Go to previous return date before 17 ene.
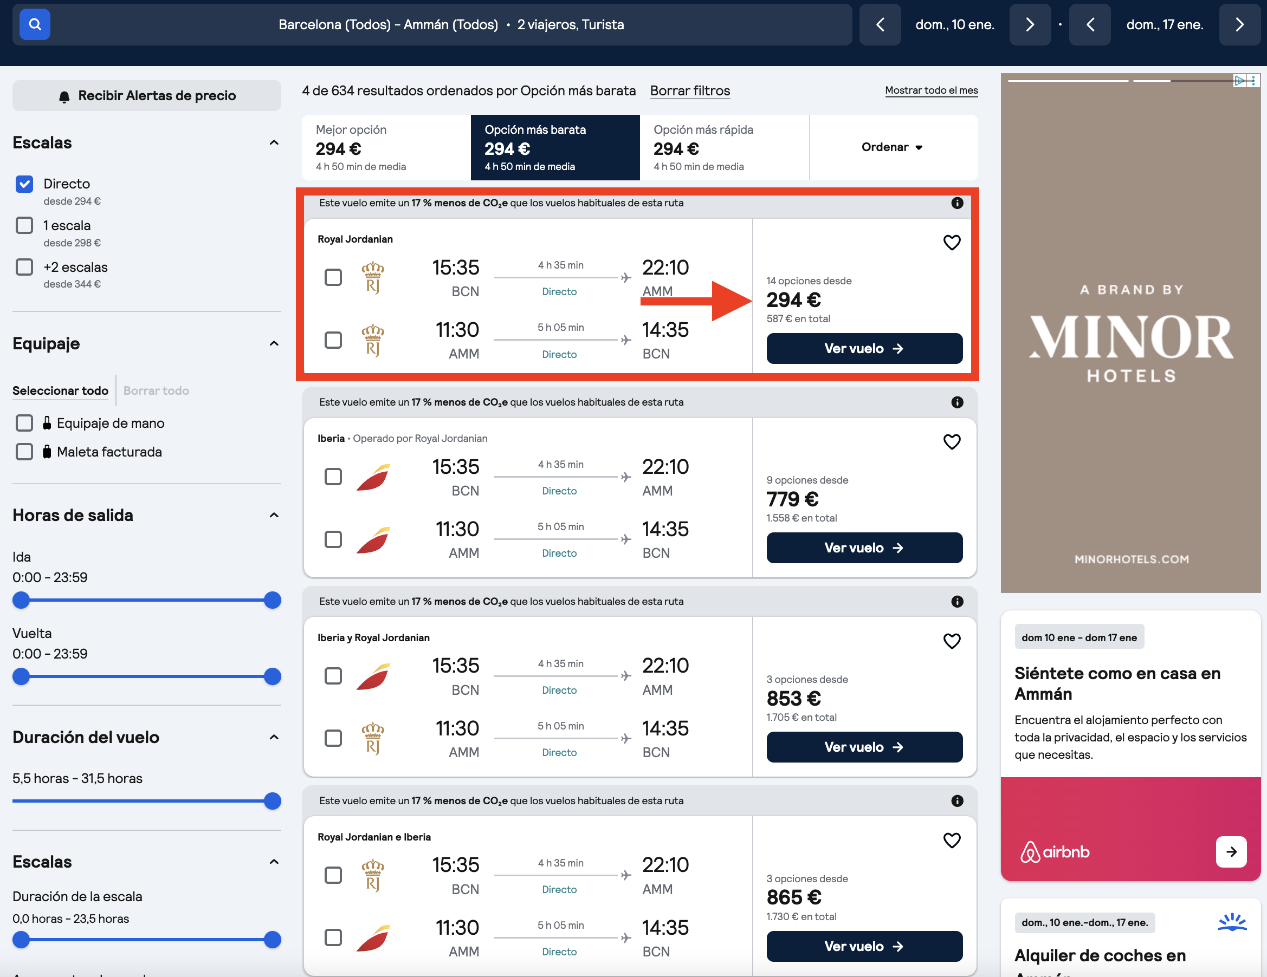Viewport: 1267px width, 977px height. [1089, 24]
